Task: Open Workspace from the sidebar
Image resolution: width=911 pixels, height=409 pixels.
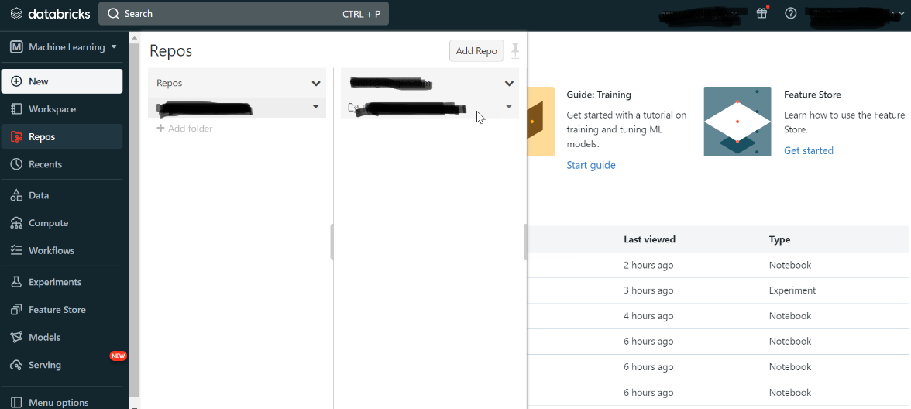Action: (52, 109)
